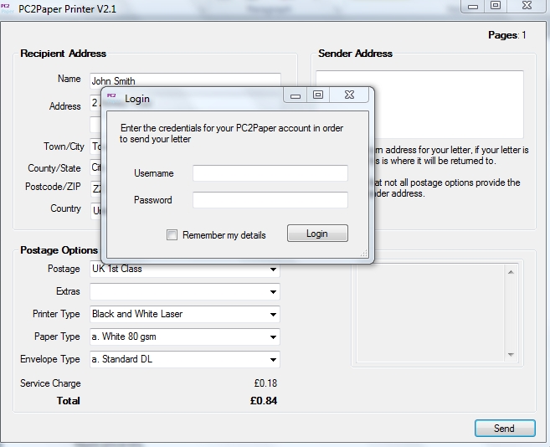This screenshot has height=447, width=550.
Task: Focus the Password input field
Action: 270,199
